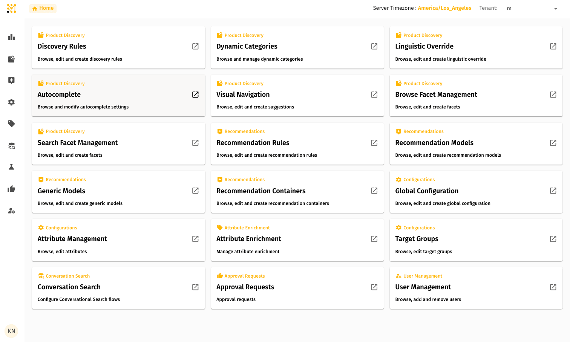570x342 pixels.
Task: Open Autocomplete external link icon
Action: 195,95
